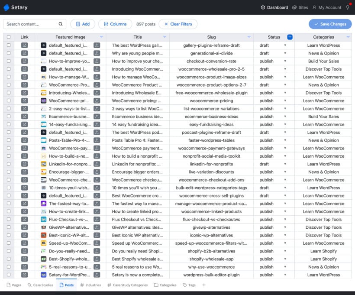Upload featured image for Ecommerce-busine... row
355x295 pixels.
click(97, 117)
